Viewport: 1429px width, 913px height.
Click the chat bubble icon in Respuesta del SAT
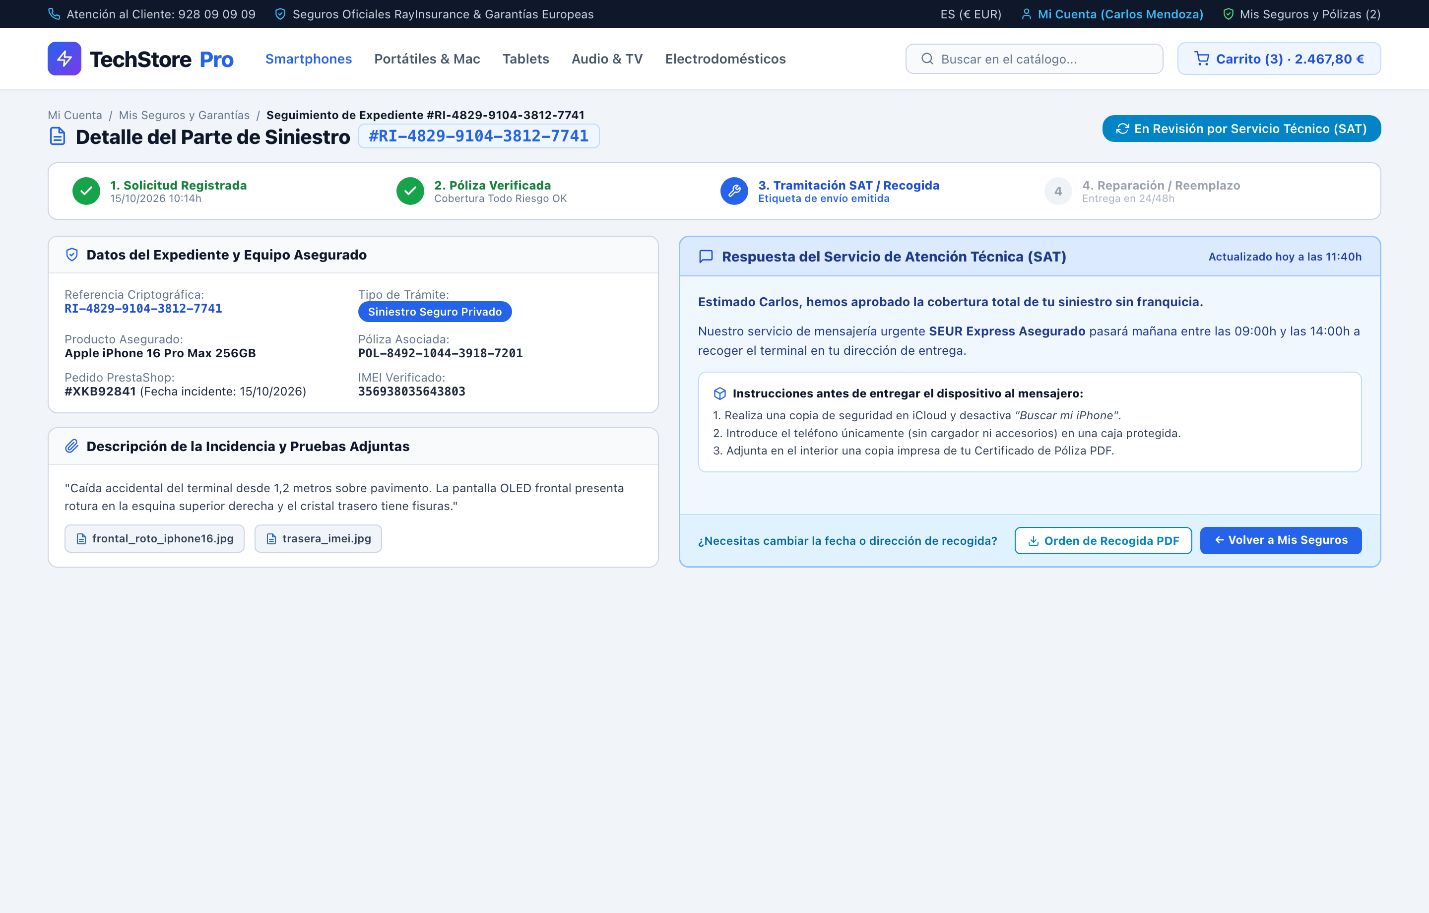pyautogui.click(x=706, y=257)
